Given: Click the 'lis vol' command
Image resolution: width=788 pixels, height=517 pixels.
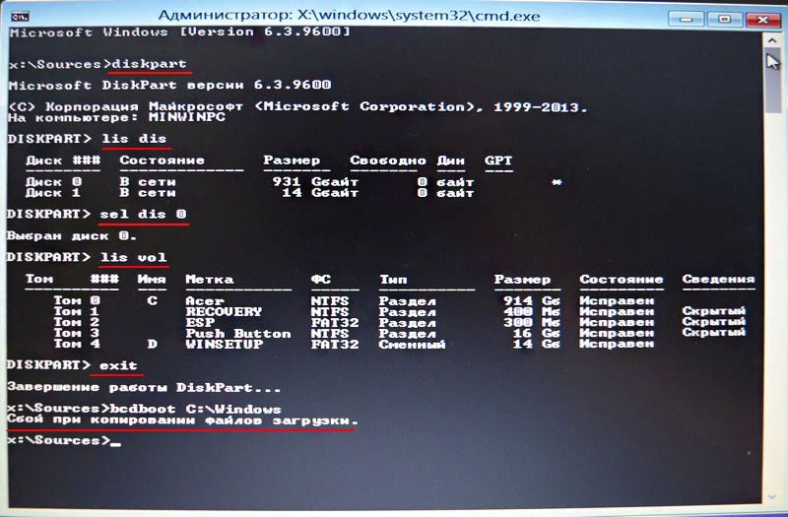Looking at the screenshot, I should point(133,257).
